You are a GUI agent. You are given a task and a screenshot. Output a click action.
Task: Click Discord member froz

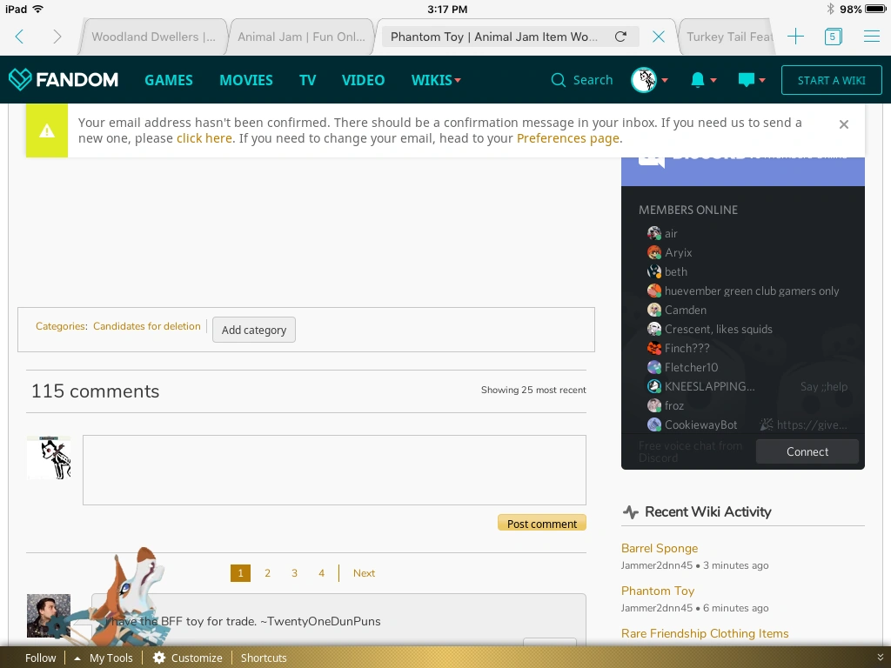pos(666,405)
